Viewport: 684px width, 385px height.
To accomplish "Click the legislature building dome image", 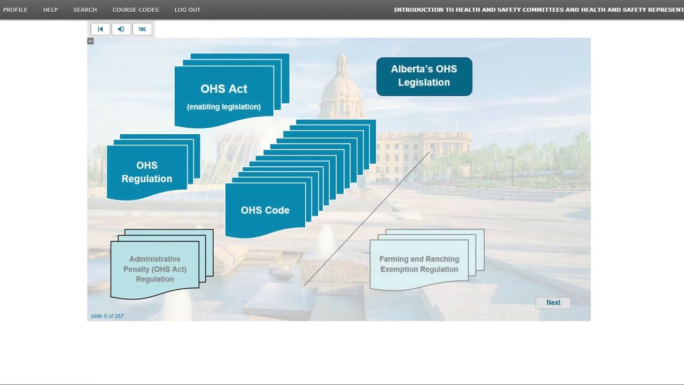I will (341, 91).
